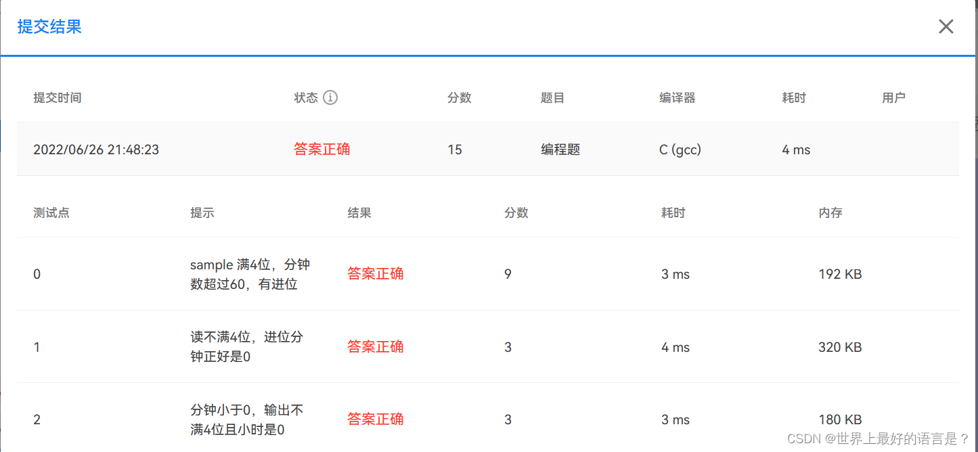Click 答案正确 result for test point 2
This screenshot has height=452, width=978.
coord(376,419)
